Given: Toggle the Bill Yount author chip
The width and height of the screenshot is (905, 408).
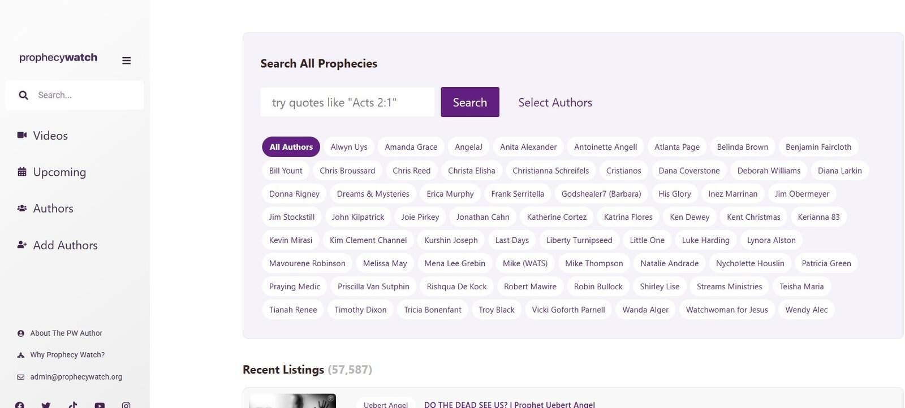Looking at the screenshot, I should point(286,171).
